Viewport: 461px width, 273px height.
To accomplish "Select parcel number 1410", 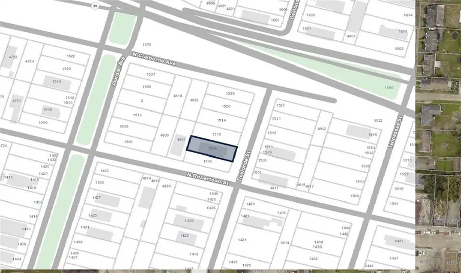I will pyautogui.click(x=26, y=229).
